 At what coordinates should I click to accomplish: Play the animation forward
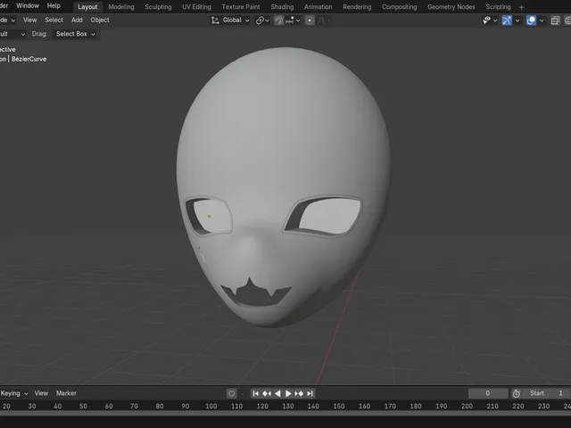(x=288, y=393)
